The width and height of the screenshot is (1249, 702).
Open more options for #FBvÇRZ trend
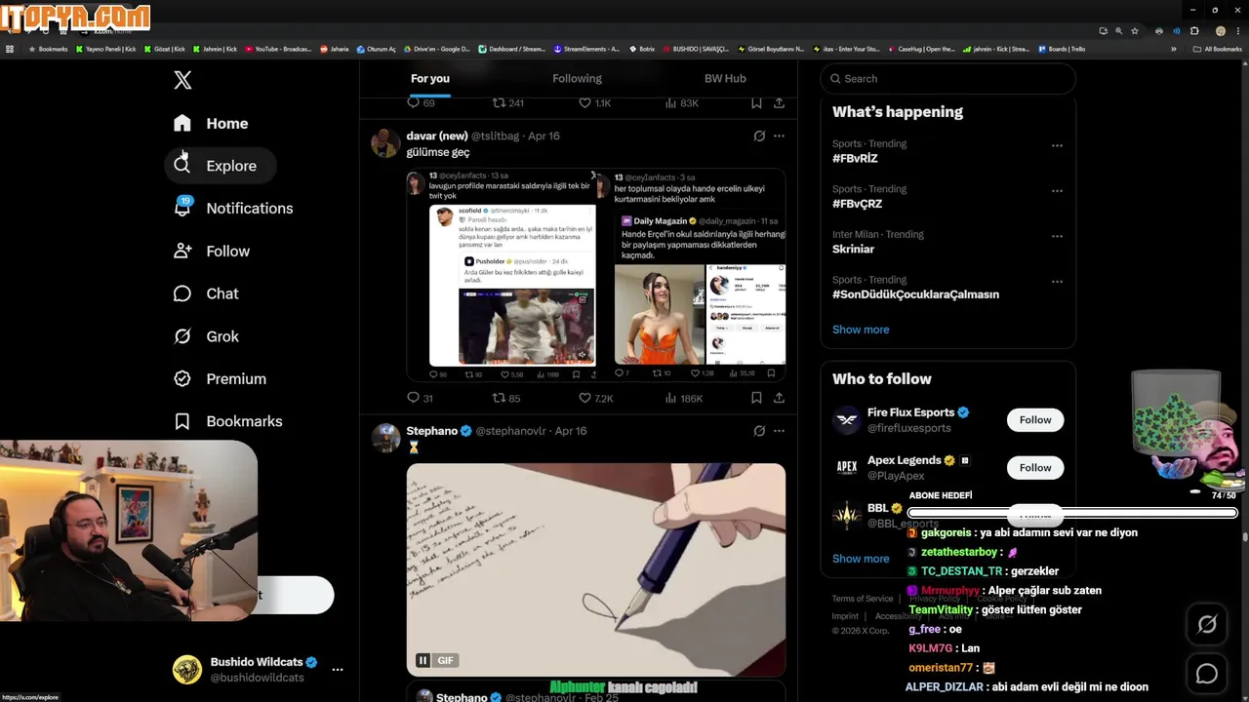[x=1057, y=191]
